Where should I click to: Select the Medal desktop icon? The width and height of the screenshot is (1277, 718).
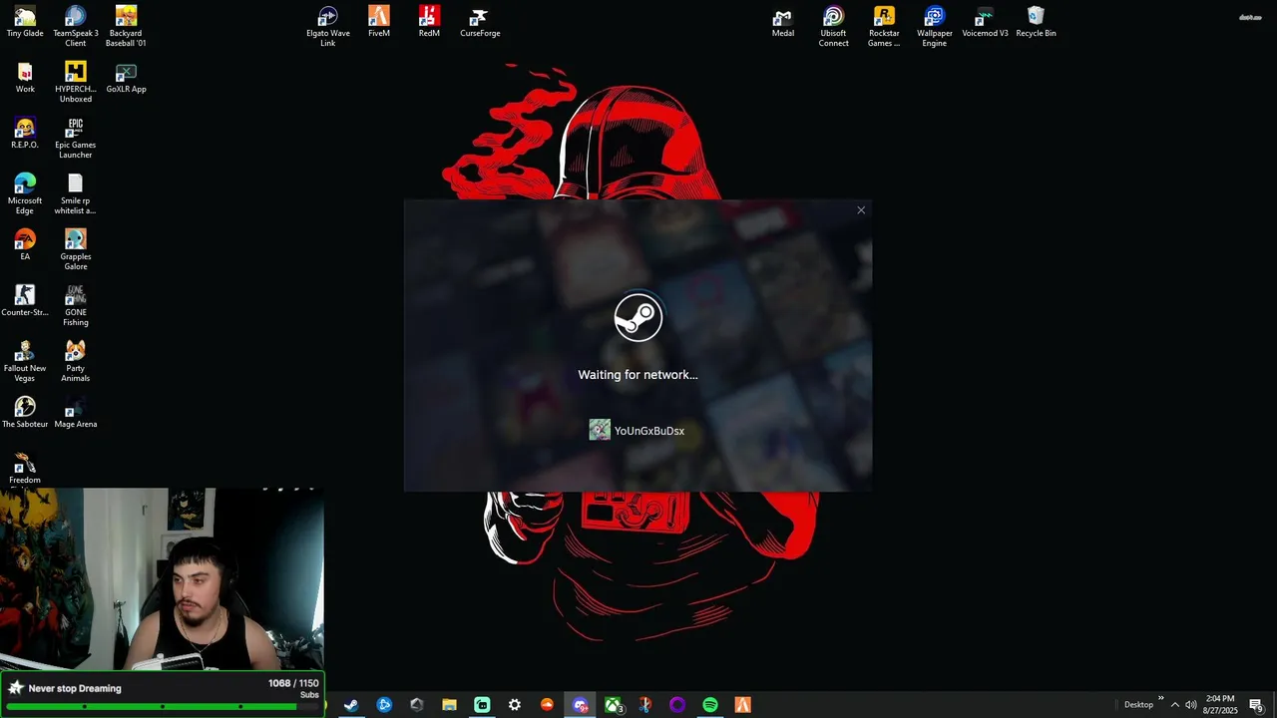(x=783, y=22)
